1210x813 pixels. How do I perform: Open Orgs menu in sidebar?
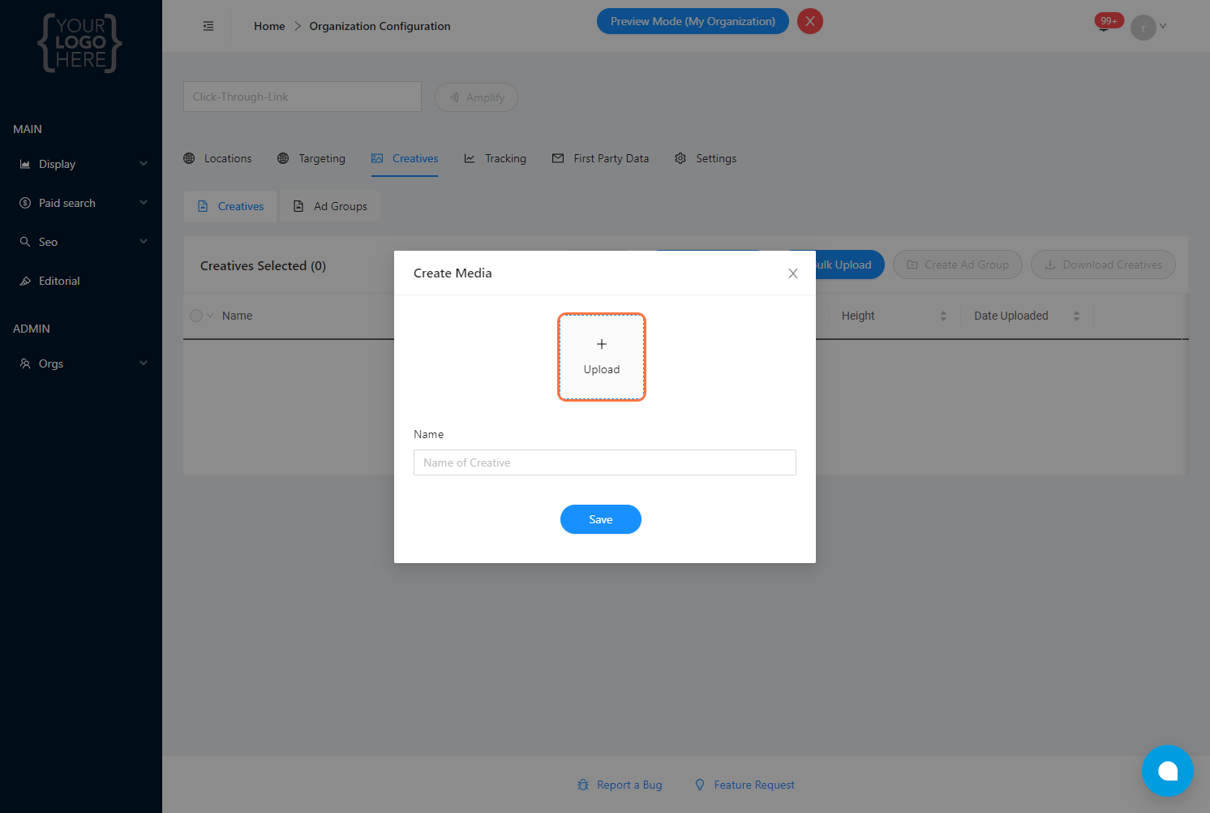(x=81, y=363)
